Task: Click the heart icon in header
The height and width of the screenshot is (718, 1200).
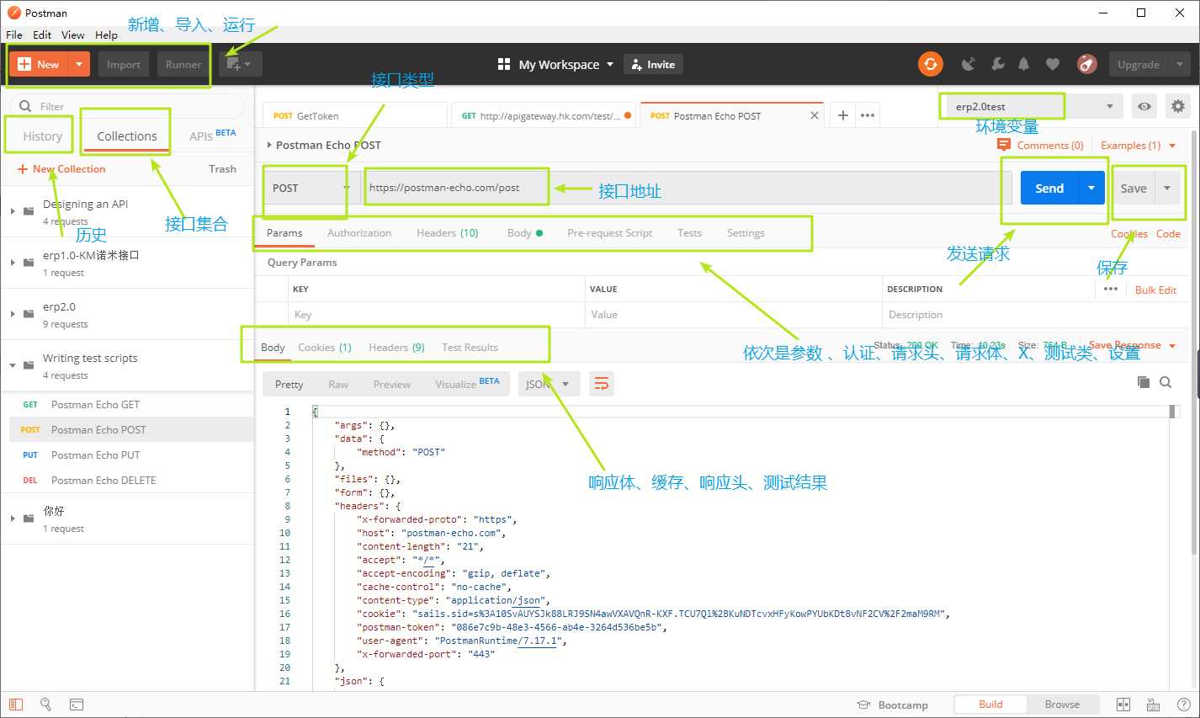Action: pyautogui.click(x=1053, y=64)
